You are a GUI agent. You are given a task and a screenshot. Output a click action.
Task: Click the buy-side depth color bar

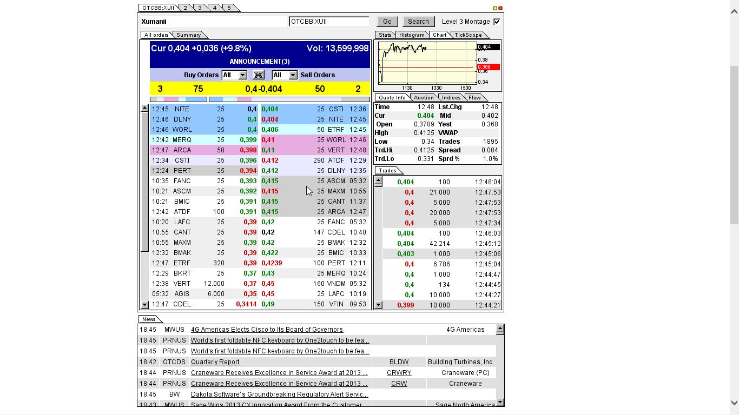click(x=179, y=99)
